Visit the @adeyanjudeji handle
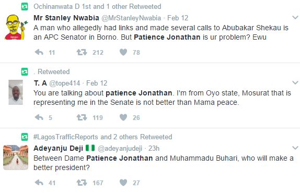 point(120,148)
